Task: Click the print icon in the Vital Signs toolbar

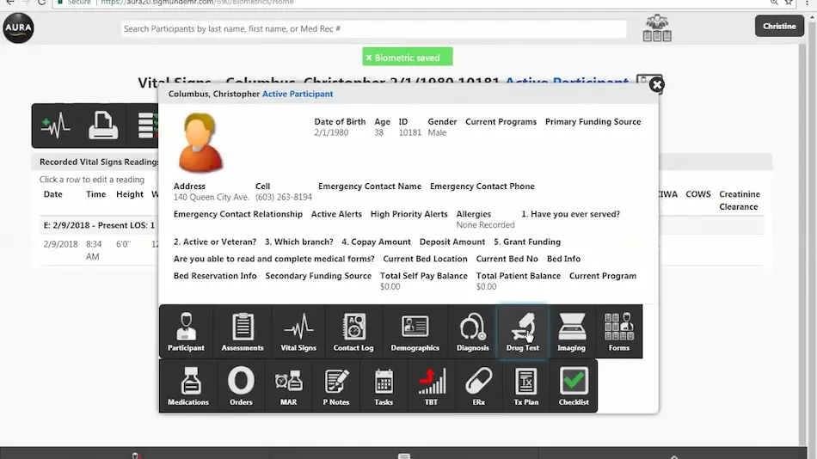Action: pyautogui.click(x=102, y=125)
